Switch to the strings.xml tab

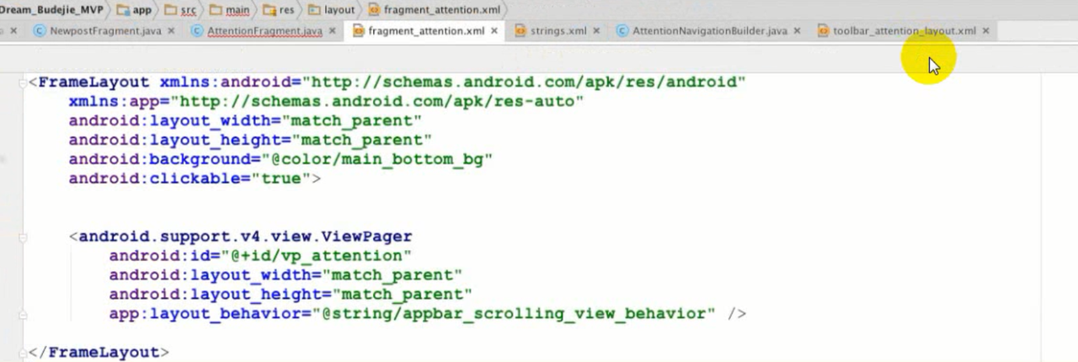click(x=556, y=31)
